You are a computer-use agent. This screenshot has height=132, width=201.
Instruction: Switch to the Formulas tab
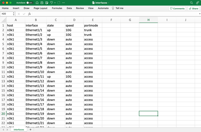coord(57,8)
